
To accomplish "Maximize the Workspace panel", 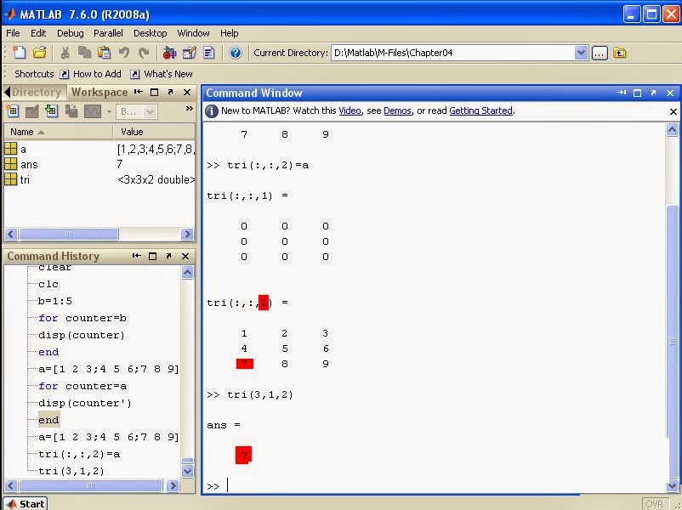I will (x=154, y=92).
